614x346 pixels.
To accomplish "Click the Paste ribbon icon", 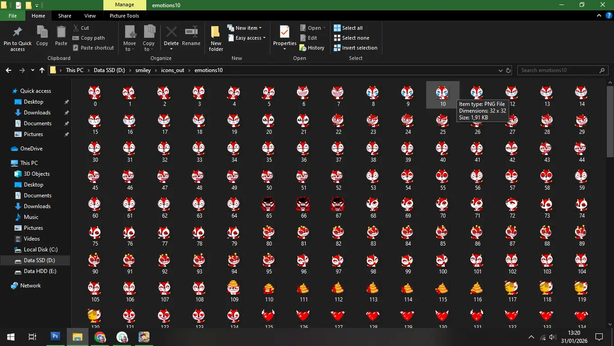I will click(x=61, y=32).
